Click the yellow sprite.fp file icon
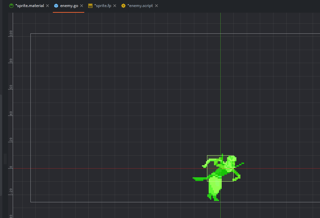The height and width of the screenshot is (218, 320). 90,6
